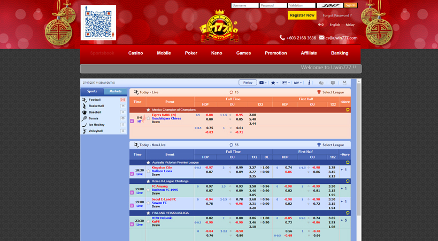Switch to the Markets tab
This screenshot has width=438, height=241.
click(116, 91)
